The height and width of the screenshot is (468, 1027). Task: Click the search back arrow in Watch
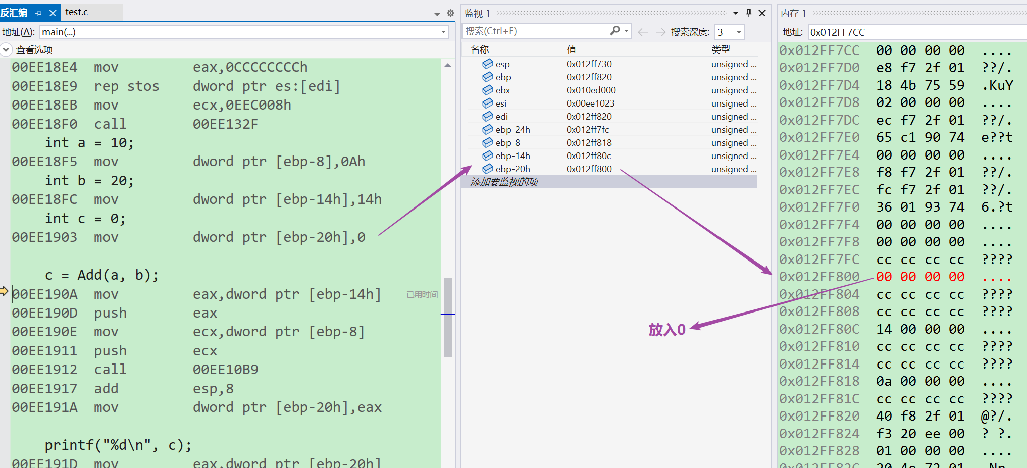[x=643, y=32]
